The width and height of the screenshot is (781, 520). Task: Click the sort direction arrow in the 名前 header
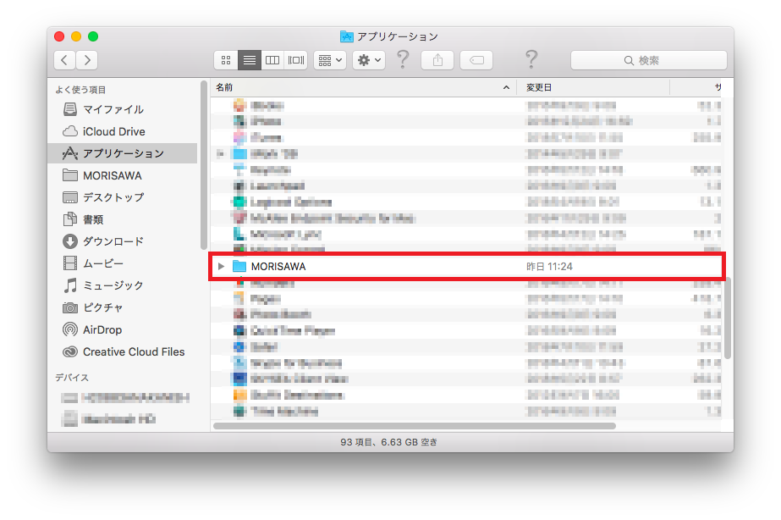coord(506,88)
